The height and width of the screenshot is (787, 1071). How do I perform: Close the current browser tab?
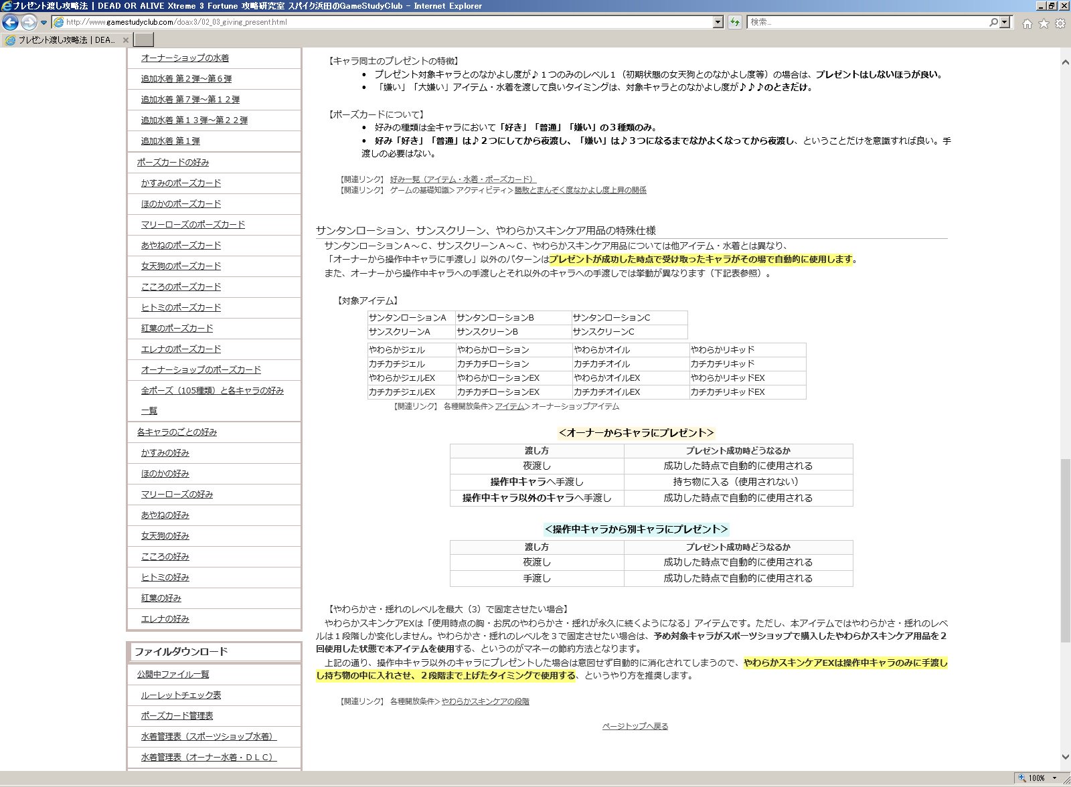(125, 40)
